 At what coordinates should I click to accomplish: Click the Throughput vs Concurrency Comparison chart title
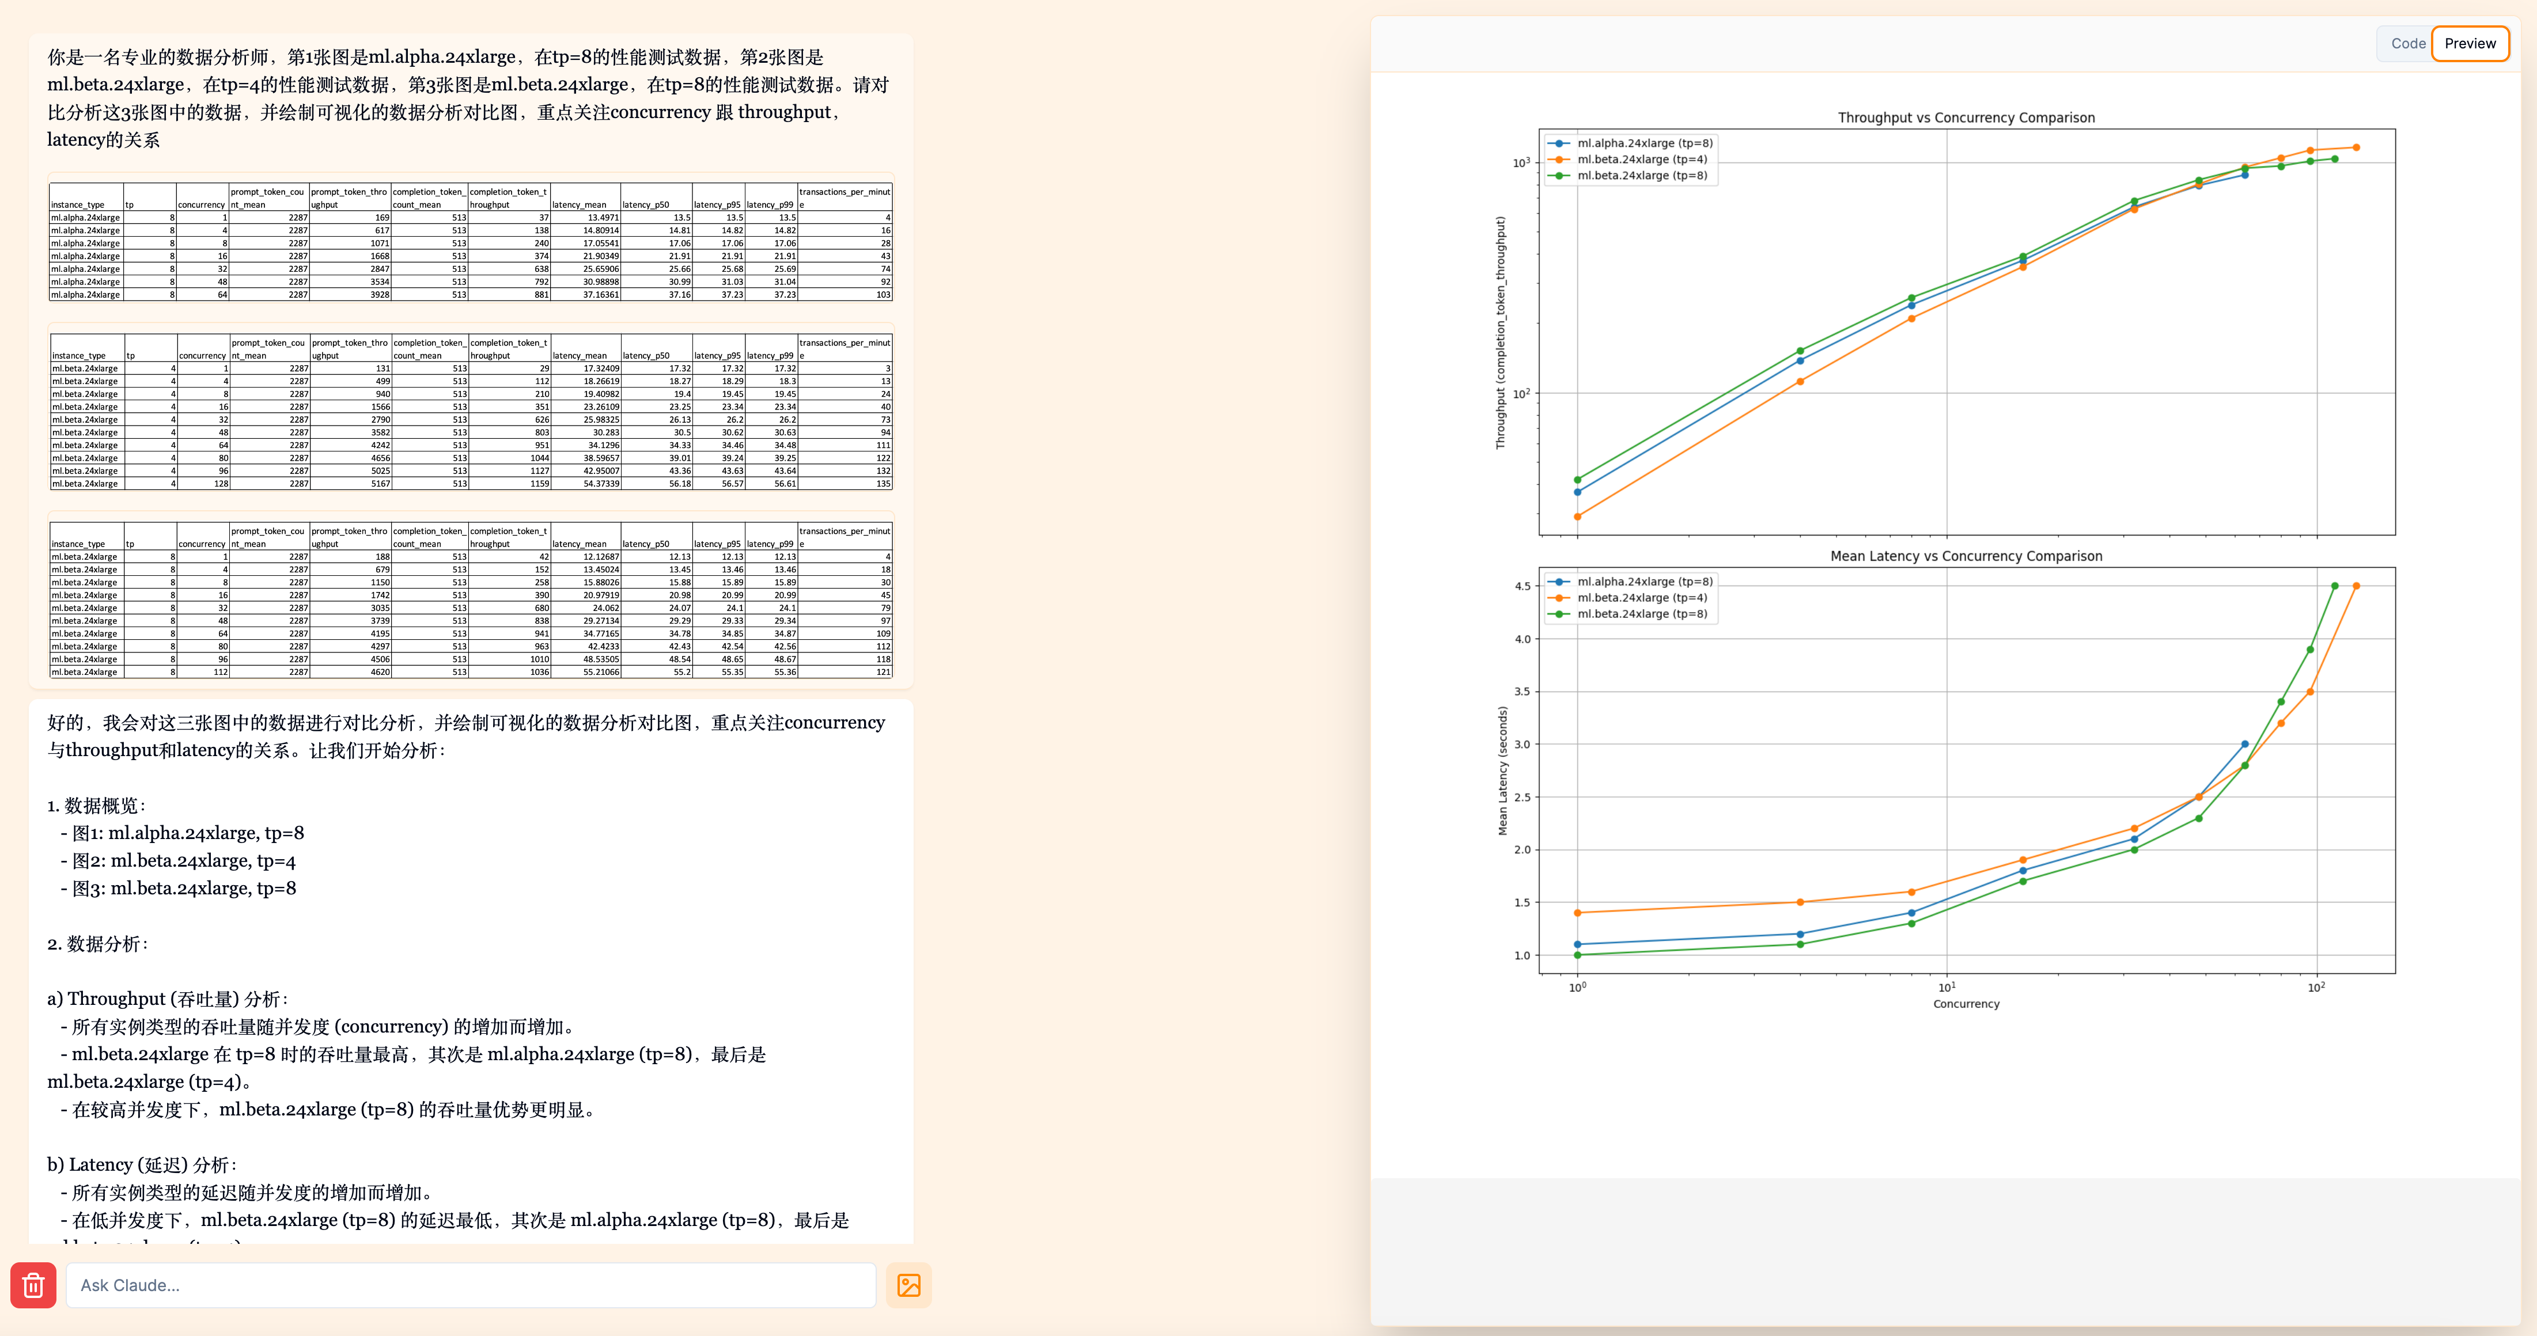(1966, 117)
